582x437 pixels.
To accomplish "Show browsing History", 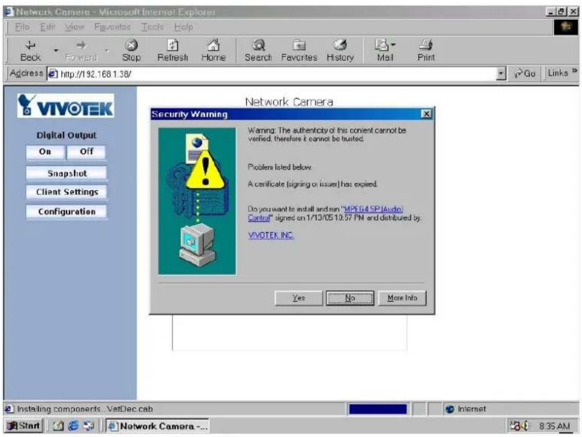I will pyautogui.click(x=340, y=51).
